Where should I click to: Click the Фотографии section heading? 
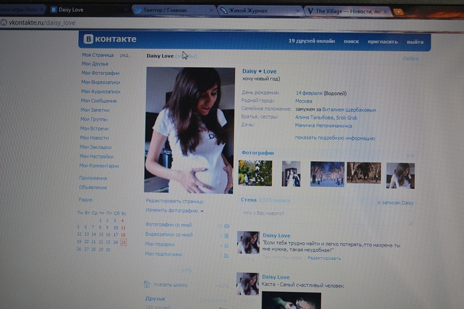pyautogui.click(x=258, y=153)
